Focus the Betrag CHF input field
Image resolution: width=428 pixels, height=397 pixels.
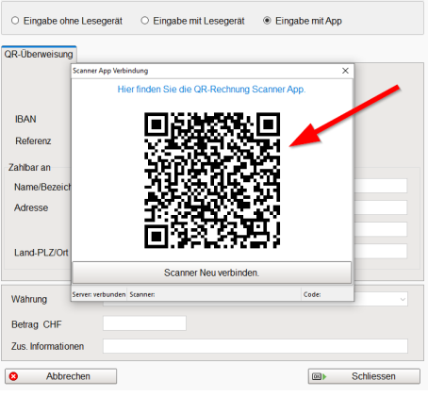coord(144,323)
